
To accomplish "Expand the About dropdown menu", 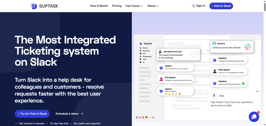I will tap(153, 6).
